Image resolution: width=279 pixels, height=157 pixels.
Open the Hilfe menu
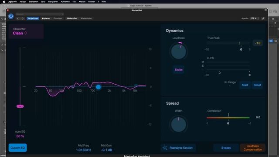point(104,2)
